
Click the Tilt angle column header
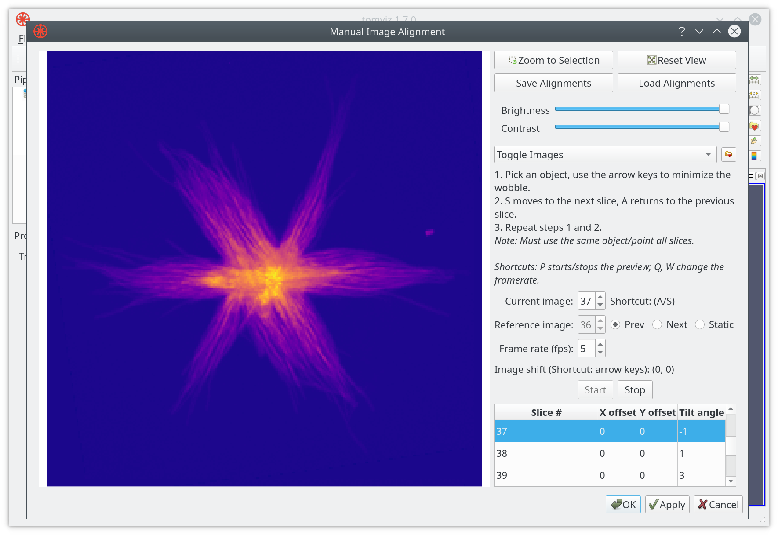[702, 412]
